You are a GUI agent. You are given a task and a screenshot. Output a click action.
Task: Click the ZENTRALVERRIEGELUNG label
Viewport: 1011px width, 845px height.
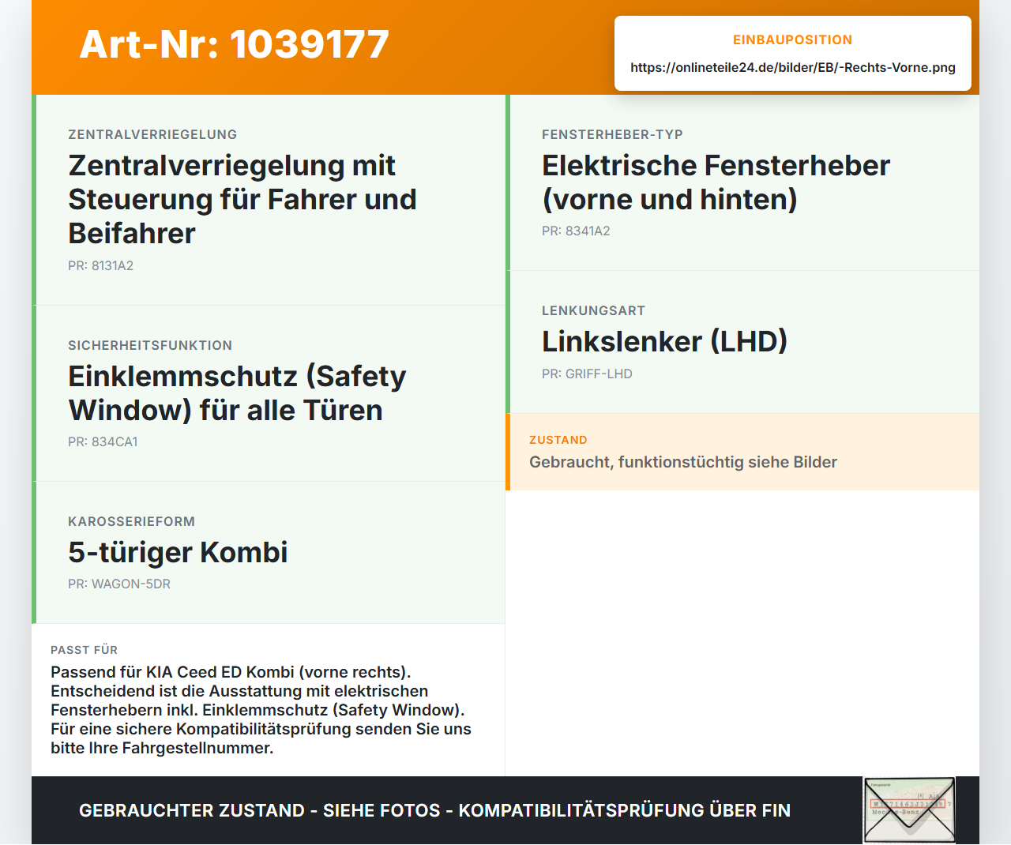click(x=152, y=134)
